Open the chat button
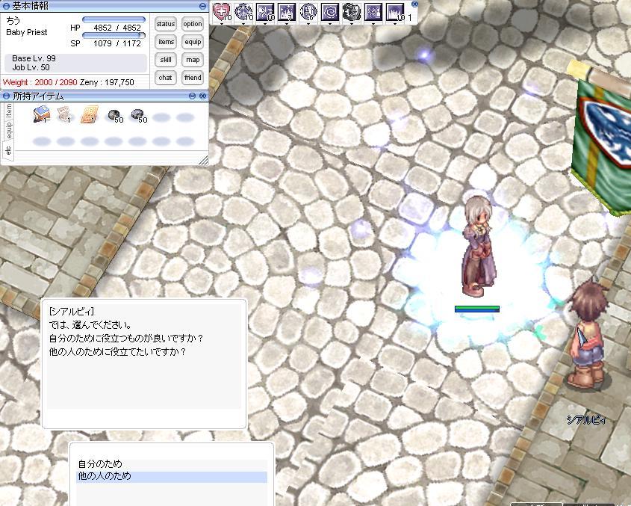Screen dimensions: 631x506 [166, 78]
